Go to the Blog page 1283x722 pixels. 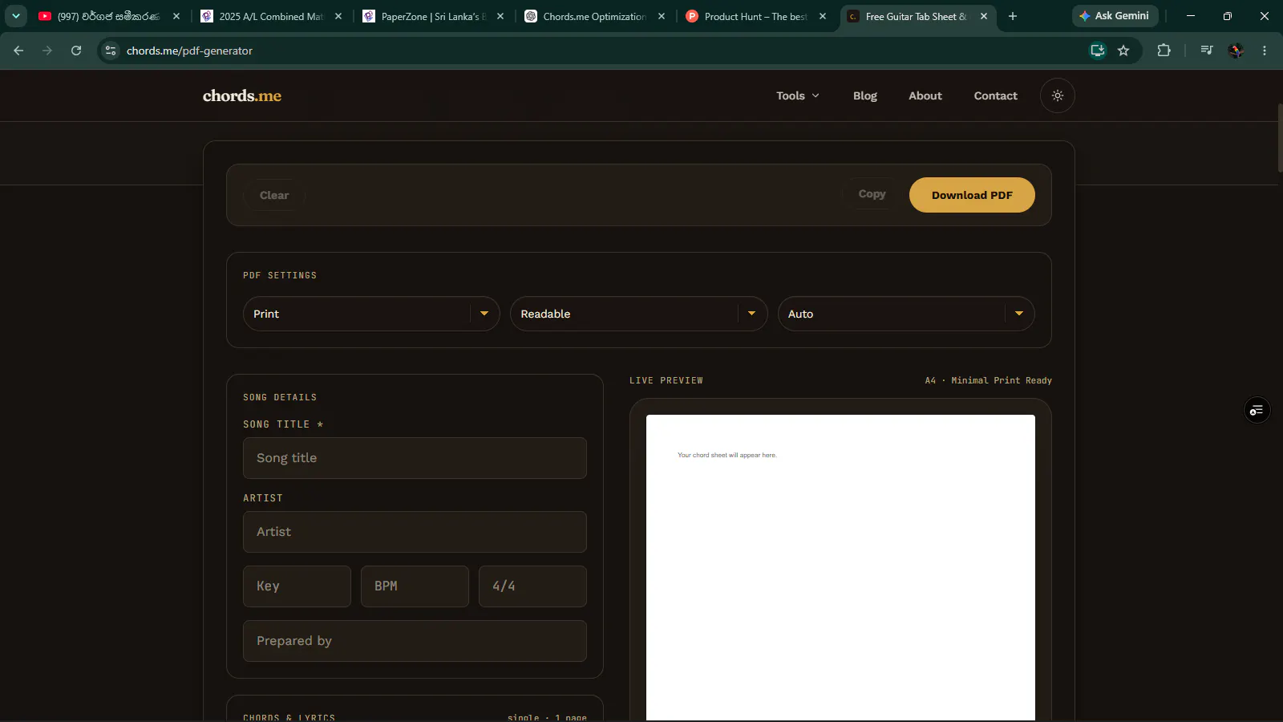864,95
